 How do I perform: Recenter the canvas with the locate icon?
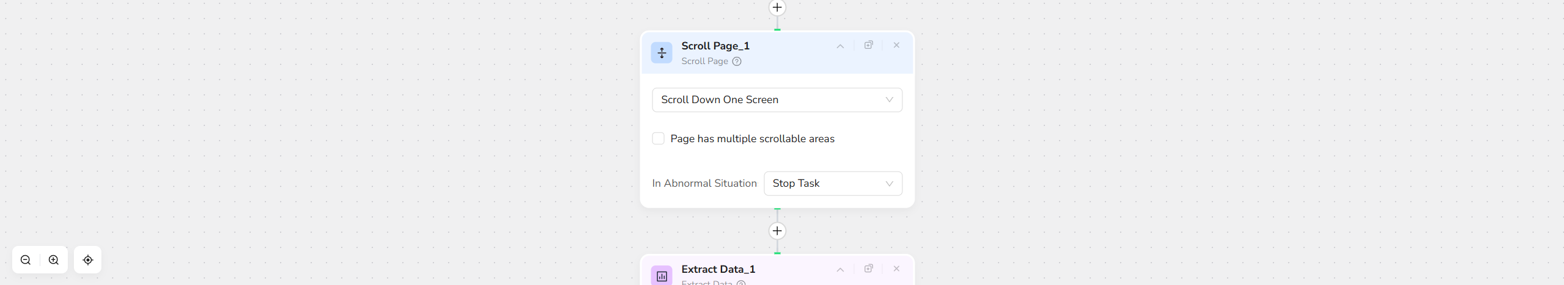pos(88,260)
